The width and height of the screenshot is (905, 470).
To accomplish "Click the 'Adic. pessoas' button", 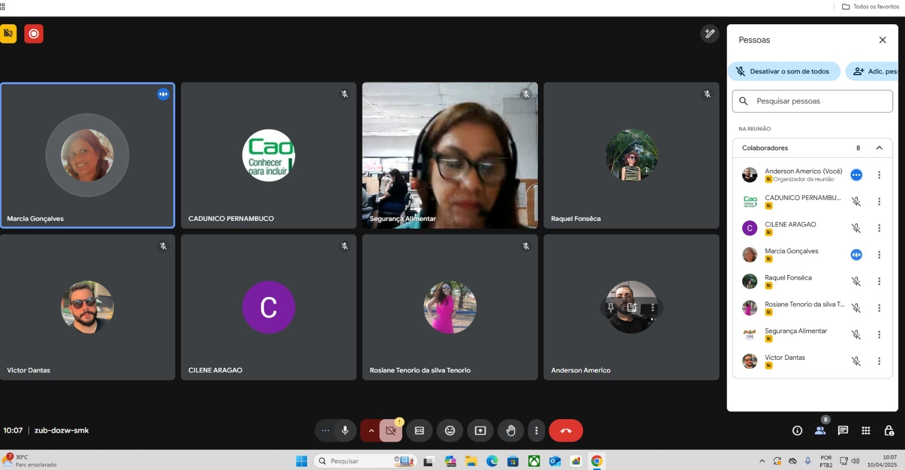I will [x=874, y=71].
